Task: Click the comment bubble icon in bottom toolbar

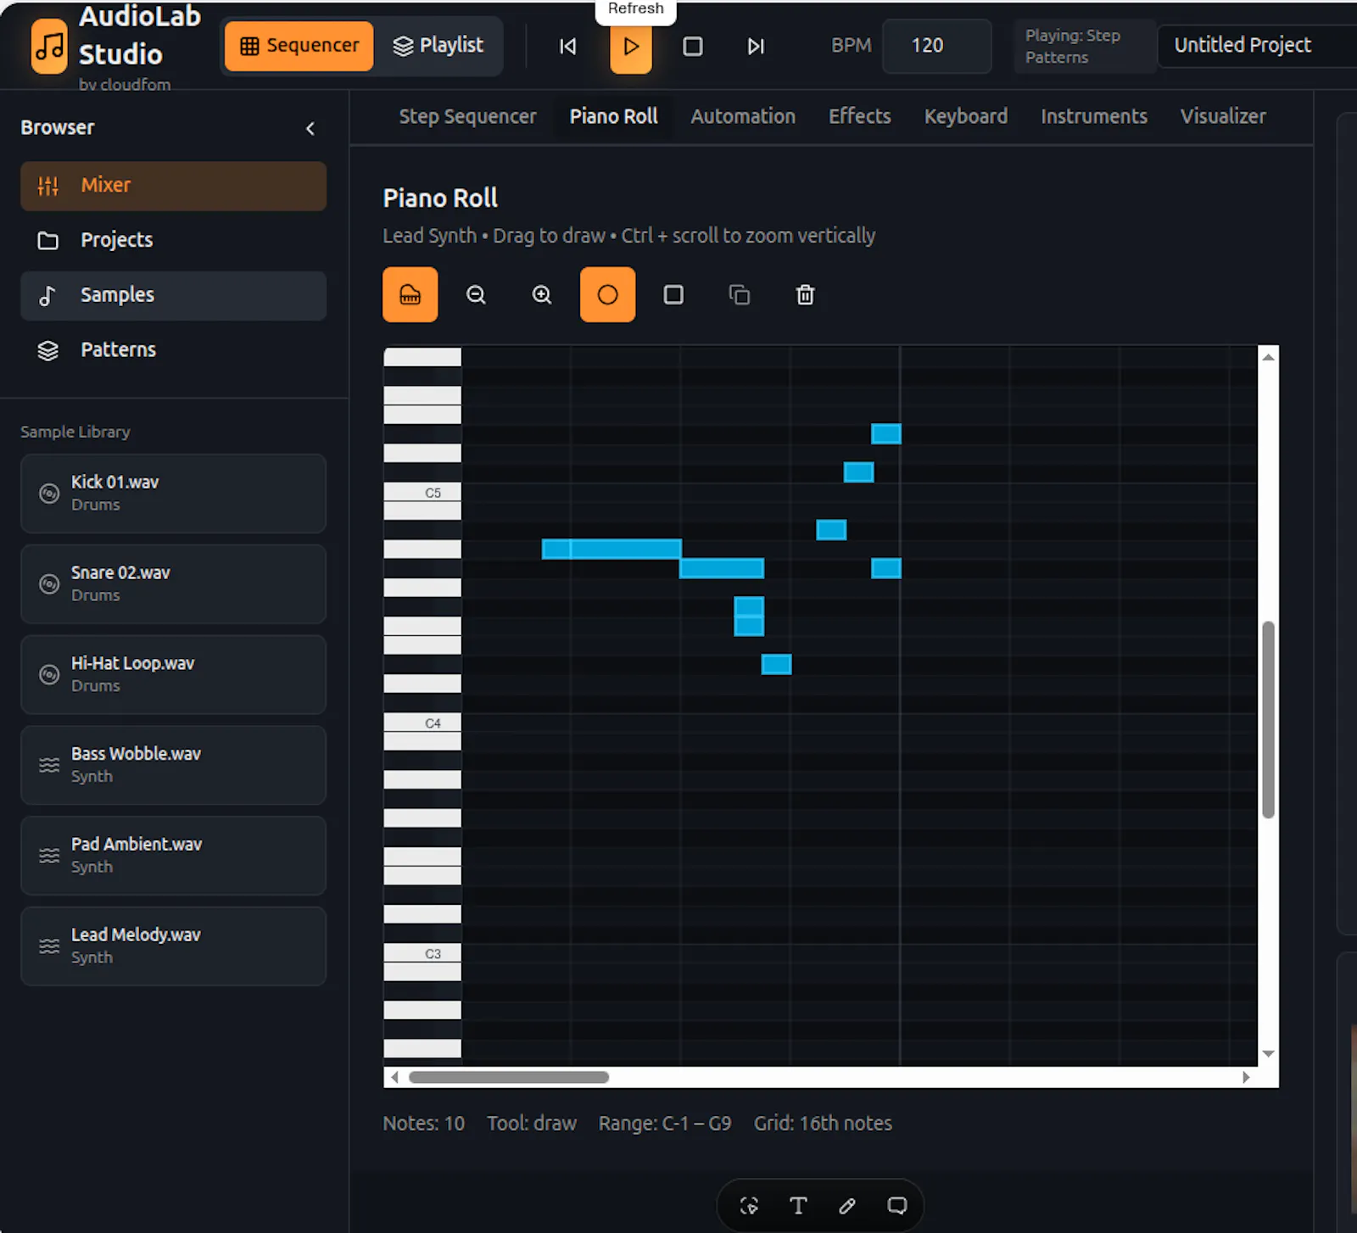Action: point(896,1206)
